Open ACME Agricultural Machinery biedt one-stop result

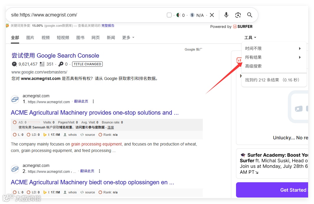click(92, 182)
